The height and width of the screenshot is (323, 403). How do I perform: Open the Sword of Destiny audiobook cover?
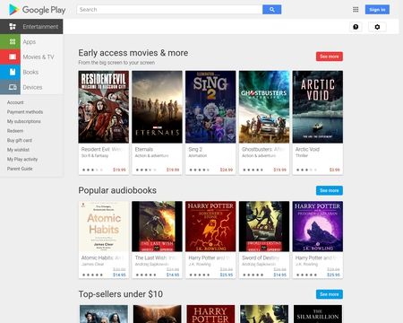click(264, 226)
